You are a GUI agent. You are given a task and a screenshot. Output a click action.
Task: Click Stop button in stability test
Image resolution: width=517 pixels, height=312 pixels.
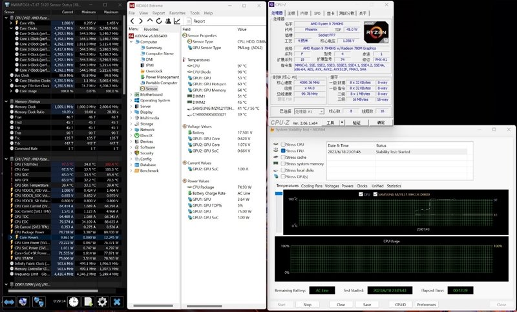[307, 304]
